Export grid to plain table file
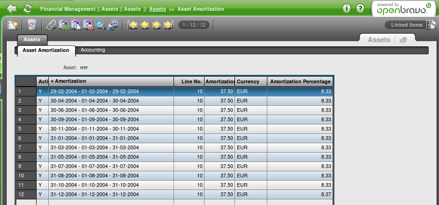Screen dimensions: 439x205 pyautogui.click(x=76, y=25)
